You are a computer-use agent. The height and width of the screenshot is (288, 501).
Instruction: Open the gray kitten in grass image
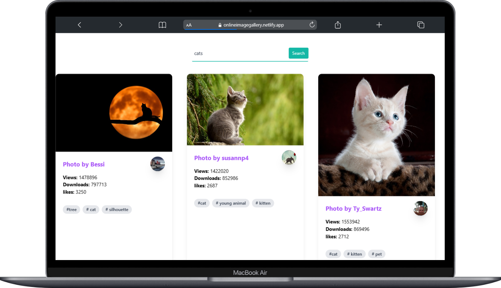pos(245,110)
